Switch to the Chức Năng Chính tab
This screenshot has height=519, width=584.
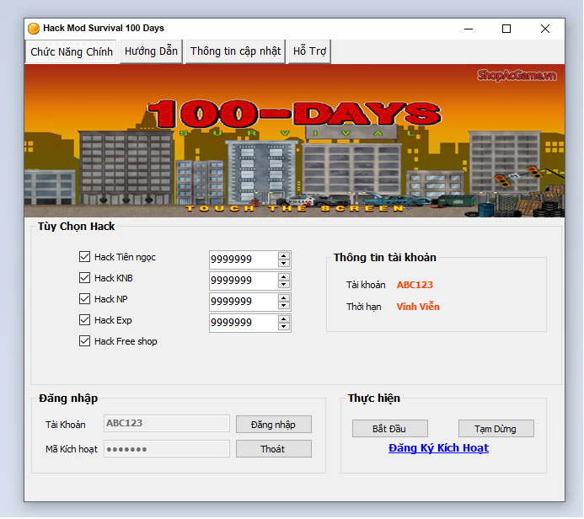72,51
